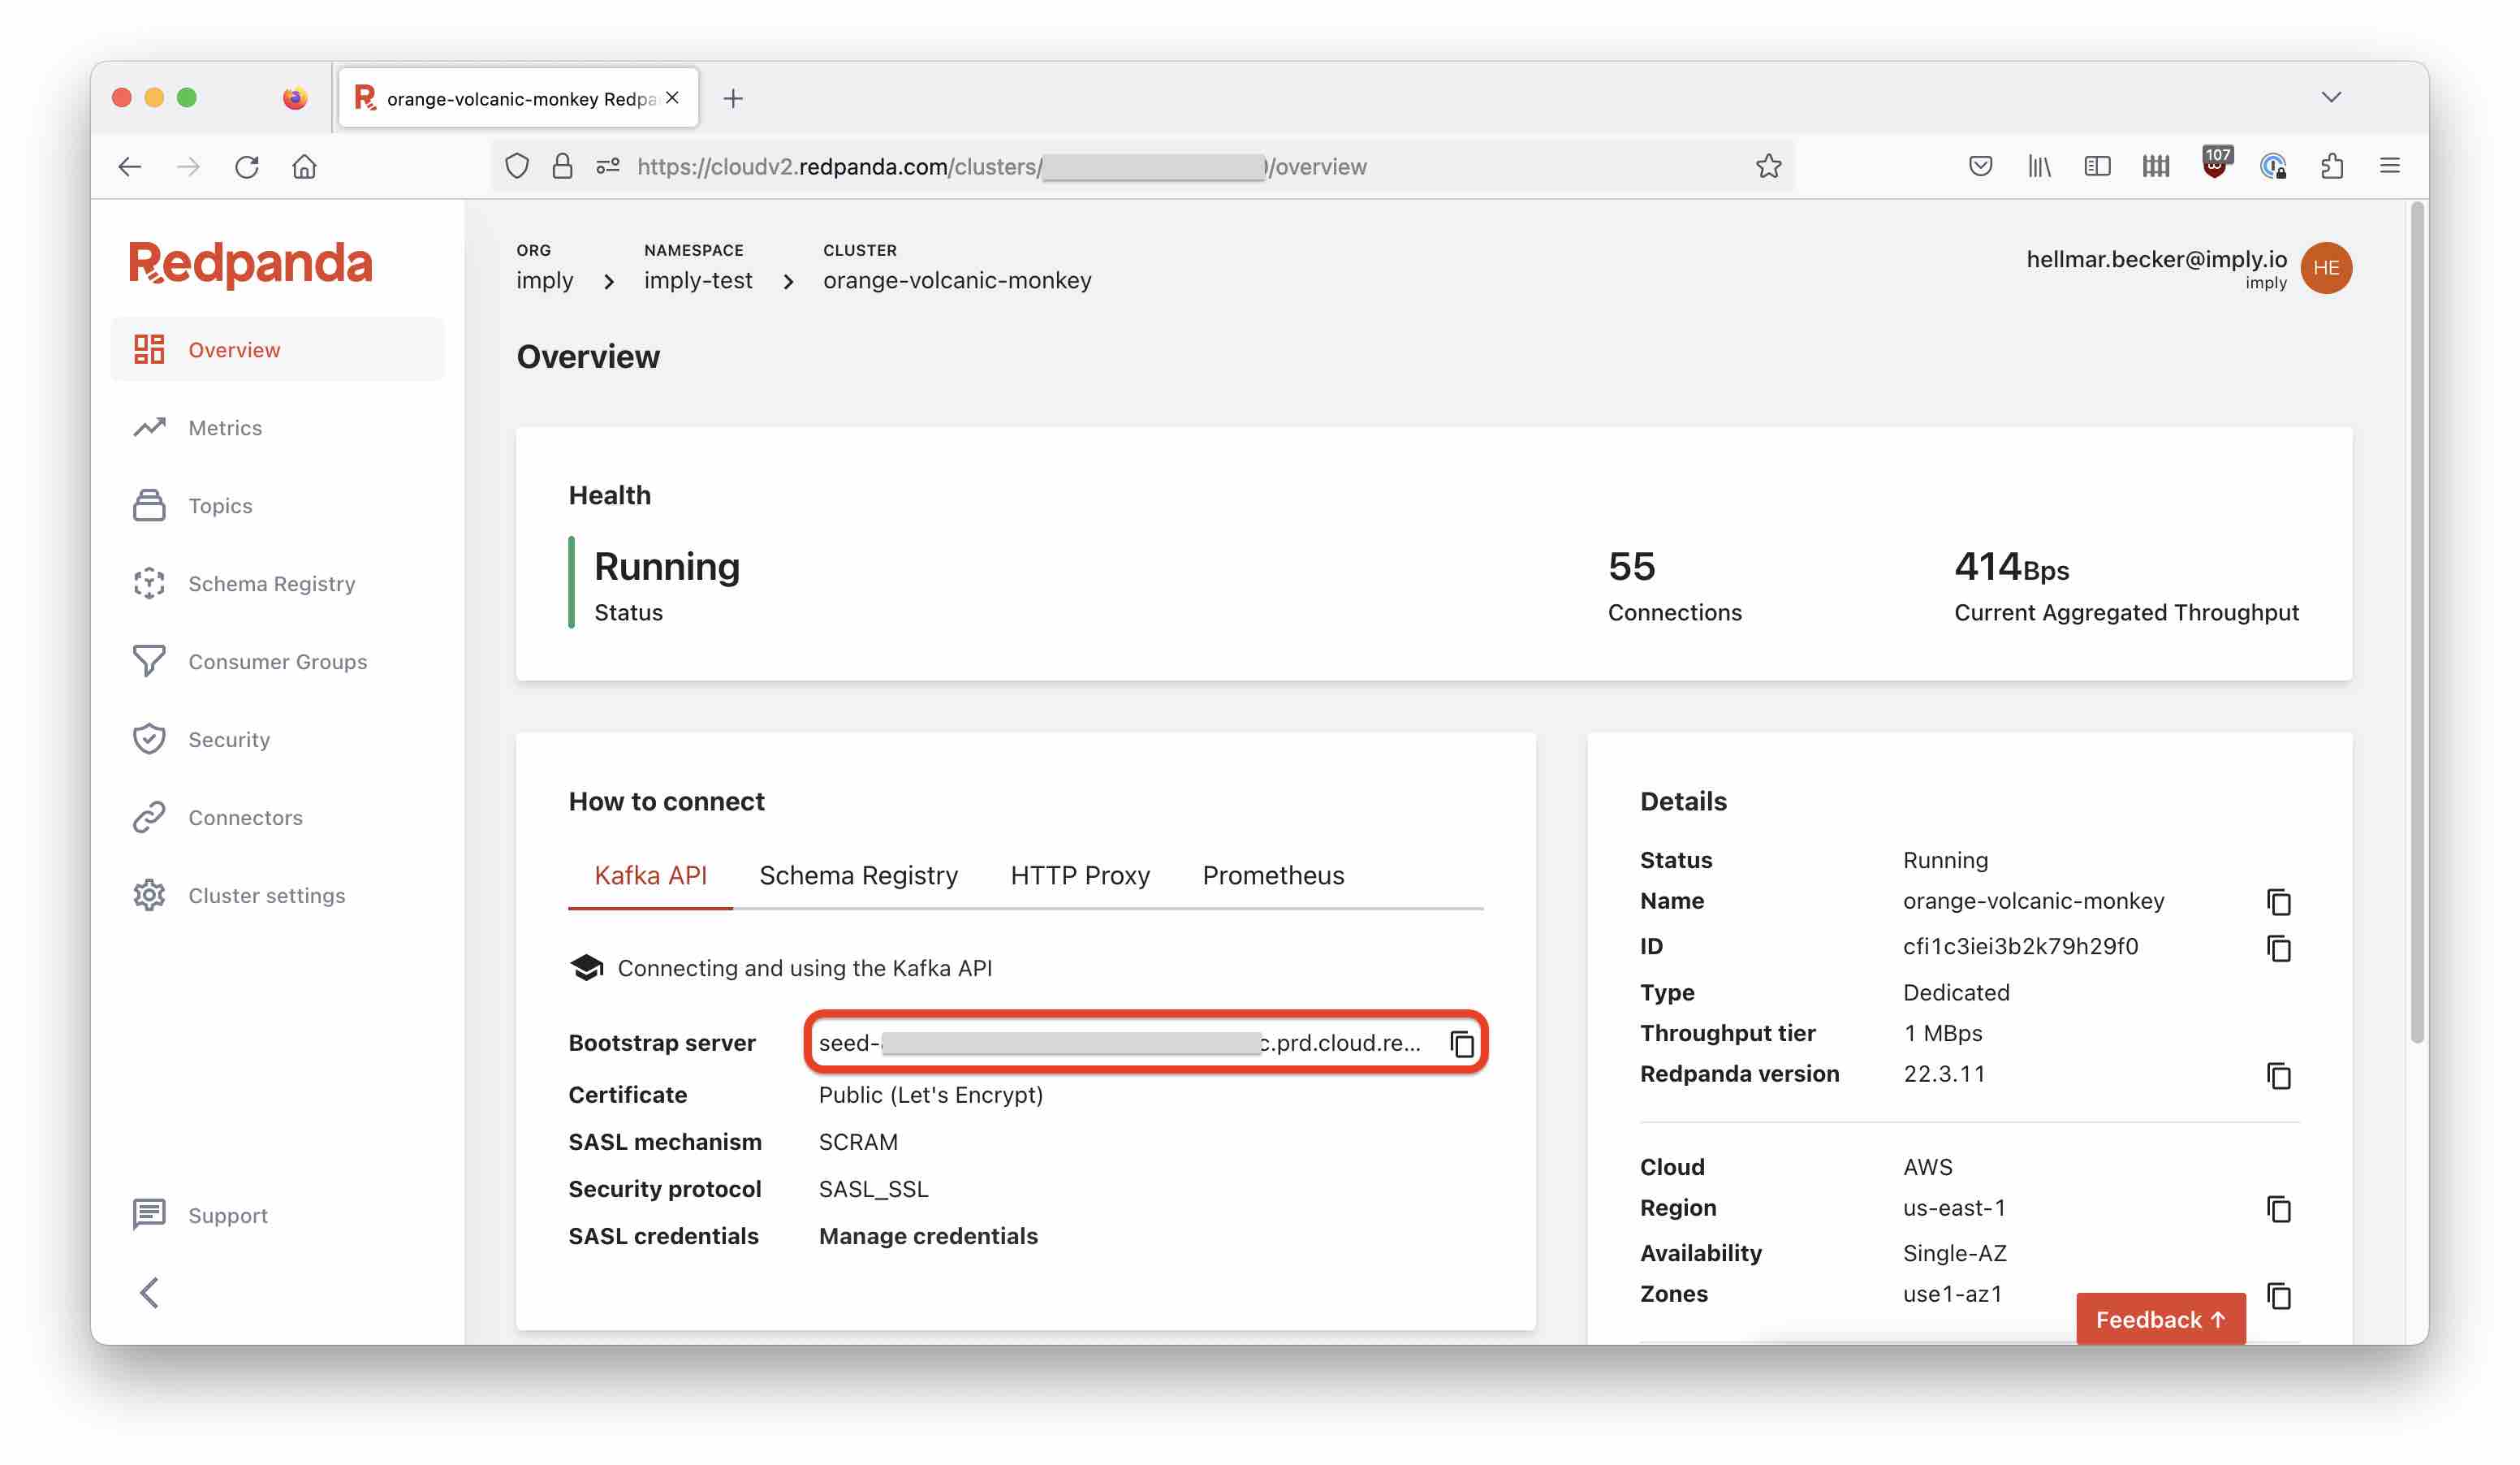Screen dimensions: 2520x1465
Task: Open the Connectors page
Action: click(x=245, y=817)
